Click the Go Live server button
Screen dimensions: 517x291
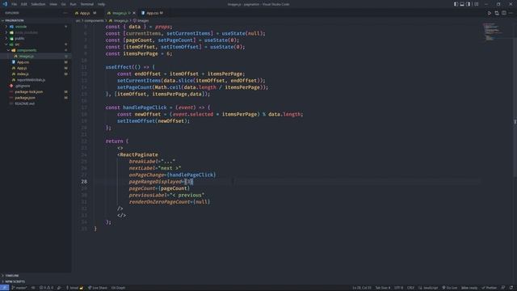coord(450,288)
